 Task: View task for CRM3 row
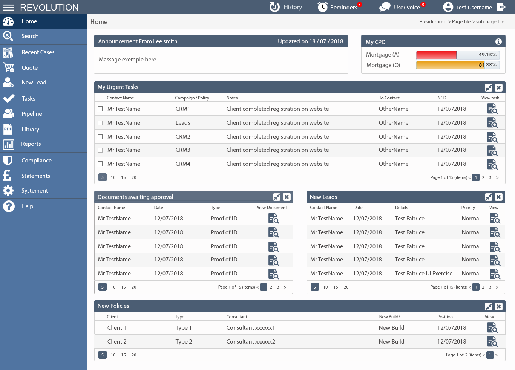click(492, 150)
